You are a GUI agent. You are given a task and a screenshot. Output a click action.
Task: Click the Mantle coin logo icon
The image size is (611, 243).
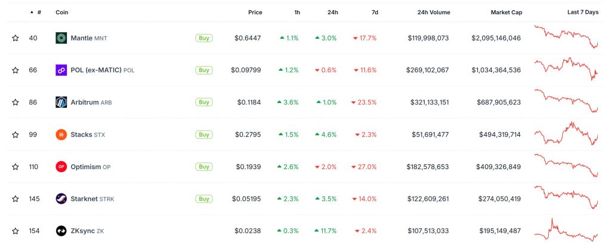[60, 38]
